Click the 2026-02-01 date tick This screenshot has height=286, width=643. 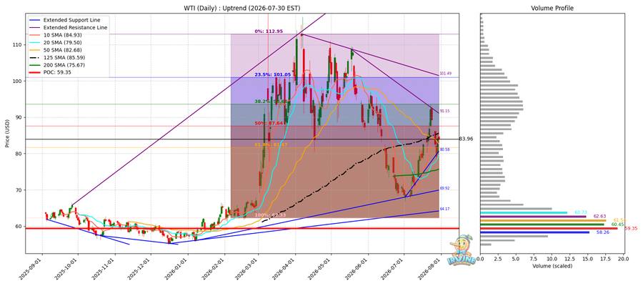(215, 269)
